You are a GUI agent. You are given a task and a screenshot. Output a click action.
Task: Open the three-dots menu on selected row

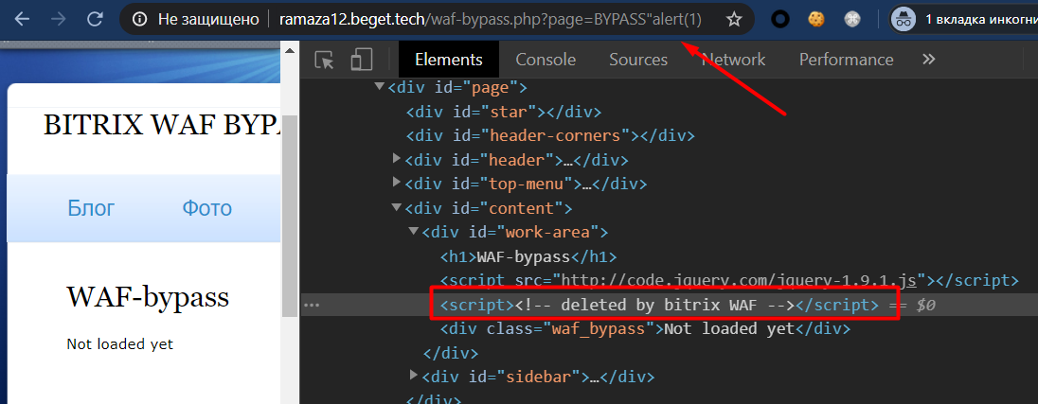tap(312, 306)
